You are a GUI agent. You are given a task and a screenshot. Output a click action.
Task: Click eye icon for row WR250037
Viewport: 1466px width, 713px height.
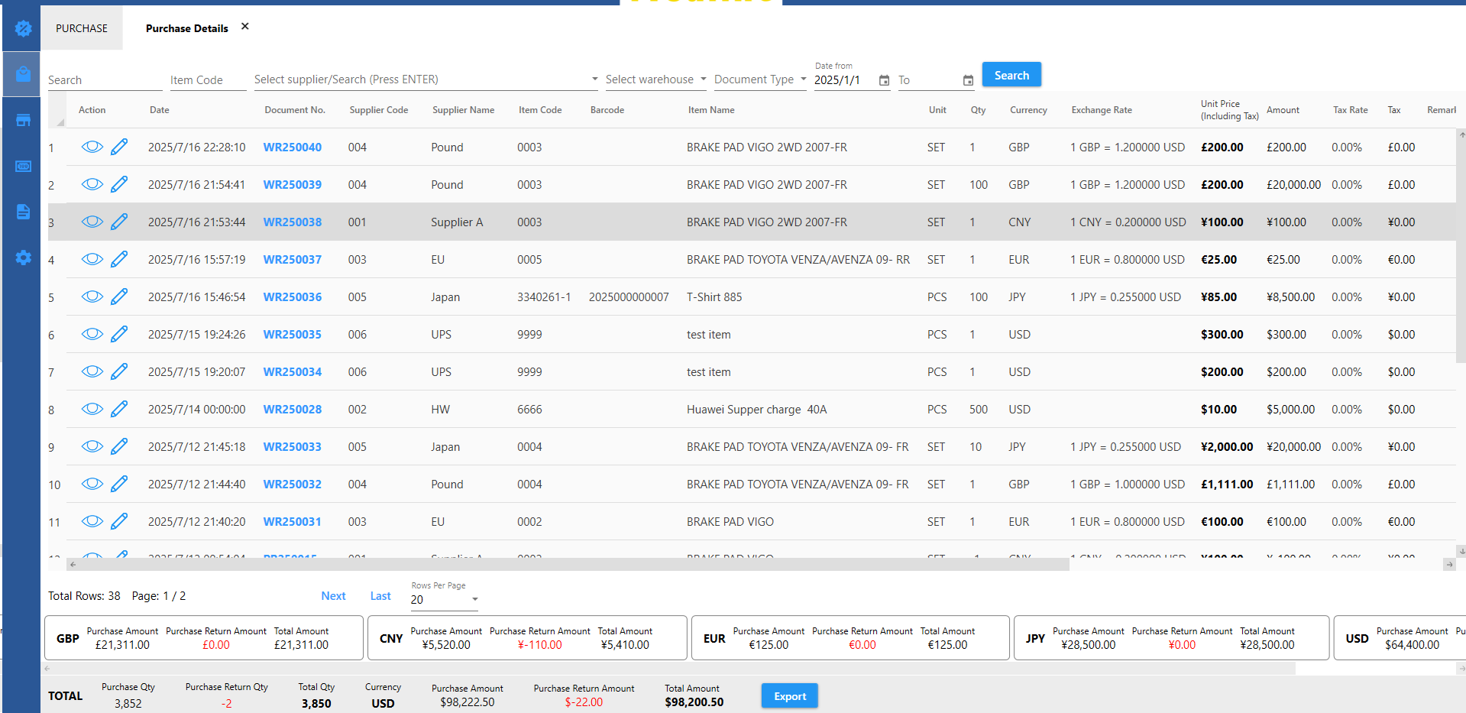pyautogui.click(x=92, y=259)
